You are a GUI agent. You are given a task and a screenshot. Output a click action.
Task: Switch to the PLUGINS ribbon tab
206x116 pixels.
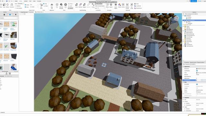point(39,1)
